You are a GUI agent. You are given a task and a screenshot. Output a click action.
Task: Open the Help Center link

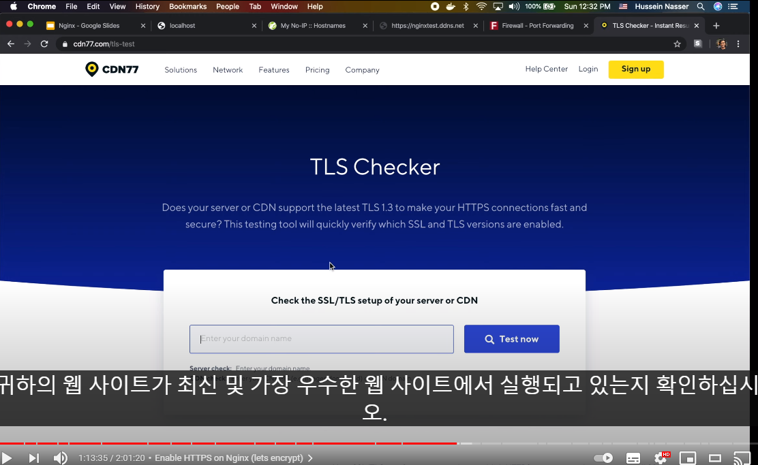pos(546,69)
